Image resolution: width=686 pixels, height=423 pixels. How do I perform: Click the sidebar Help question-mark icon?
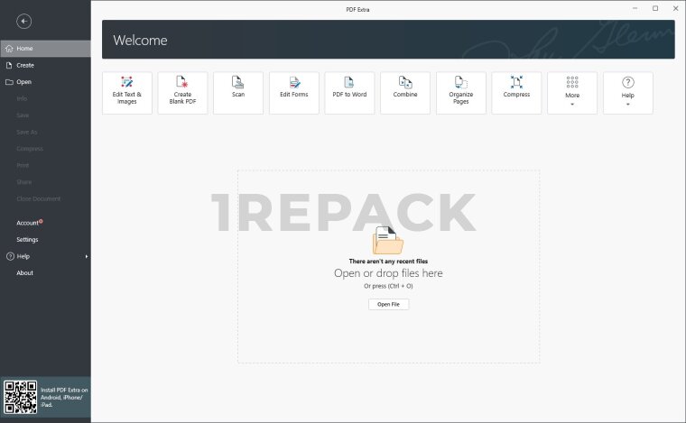pyautogui.click(x=10, y=256)
